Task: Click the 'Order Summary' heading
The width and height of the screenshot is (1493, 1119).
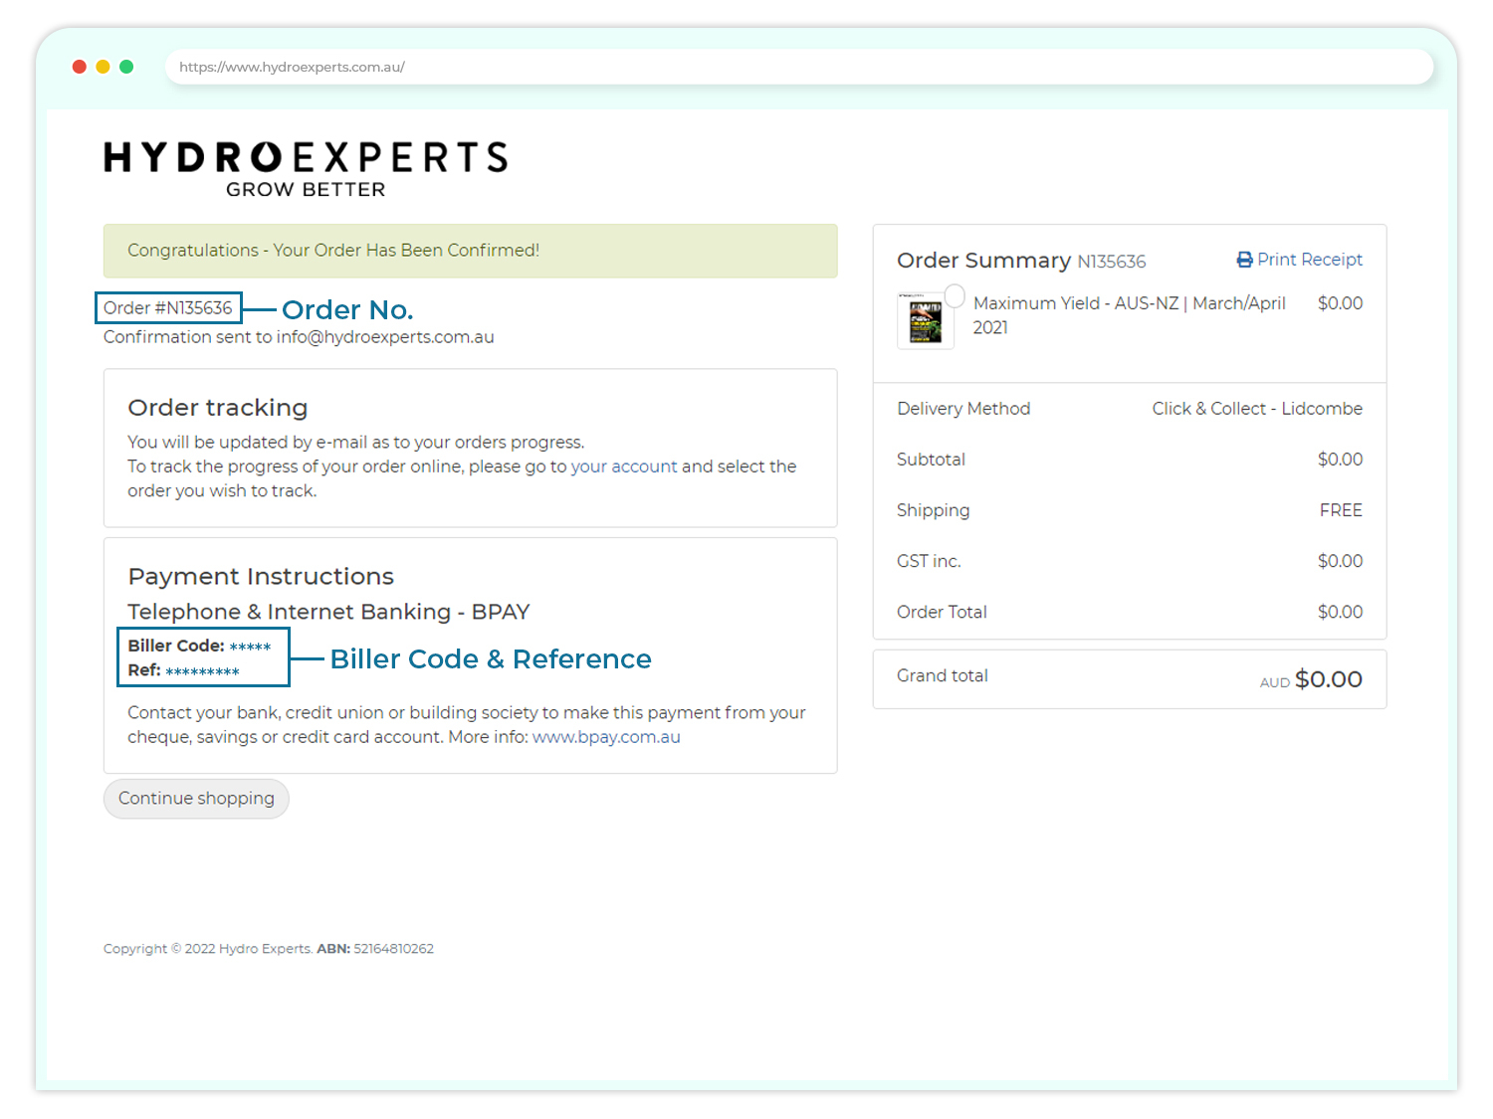Action: [983, 261]
